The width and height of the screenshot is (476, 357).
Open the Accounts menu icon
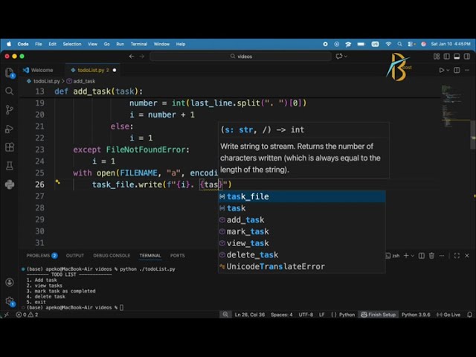click(x=10, y=283)
